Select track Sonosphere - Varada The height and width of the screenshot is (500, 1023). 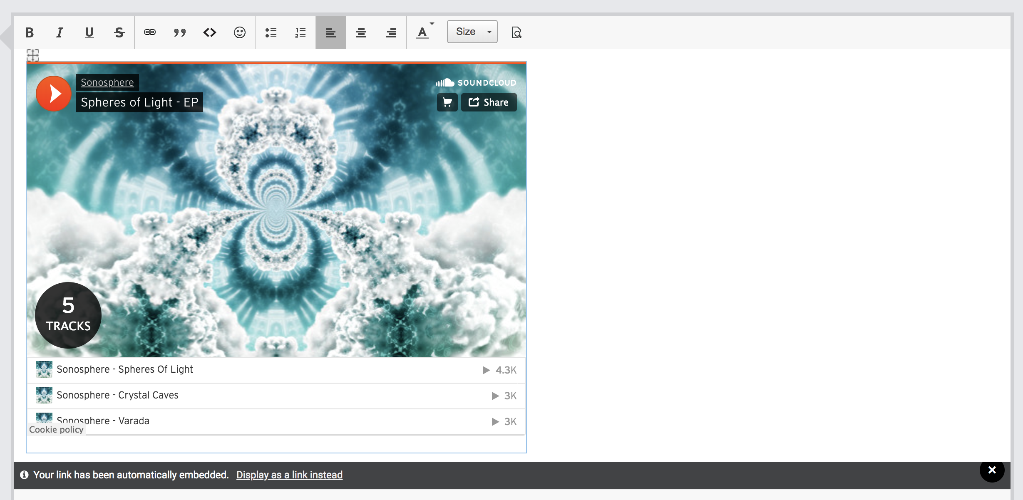click(276, 421)
